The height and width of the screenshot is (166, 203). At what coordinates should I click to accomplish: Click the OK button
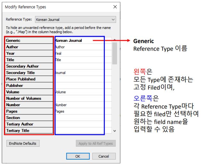pos(78,156)
